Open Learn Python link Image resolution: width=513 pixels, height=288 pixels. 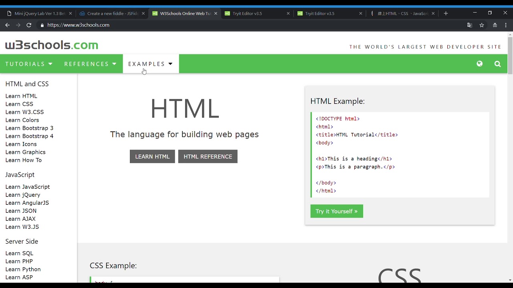coord(23,269)
